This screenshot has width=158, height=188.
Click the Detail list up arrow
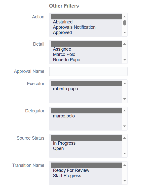tap(125, 44)
